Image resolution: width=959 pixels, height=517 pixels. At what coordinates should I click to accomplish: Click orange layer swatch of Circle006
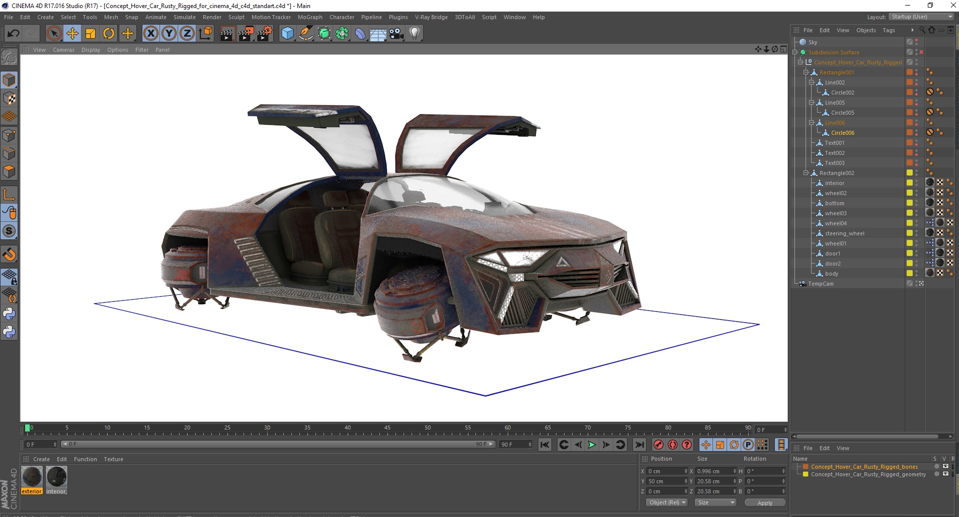(910, 133)
